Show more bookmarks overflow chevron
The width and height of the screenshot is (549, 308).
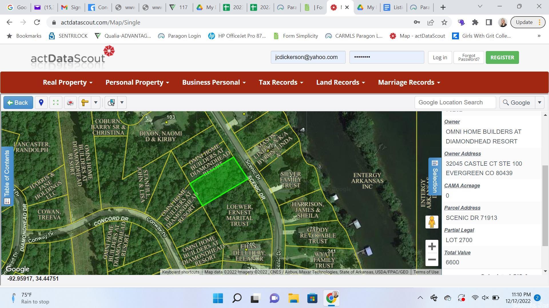click(539, 36)
